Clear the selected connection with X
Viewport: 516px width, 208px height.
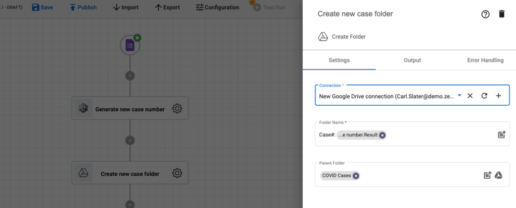tap(470, 96)
